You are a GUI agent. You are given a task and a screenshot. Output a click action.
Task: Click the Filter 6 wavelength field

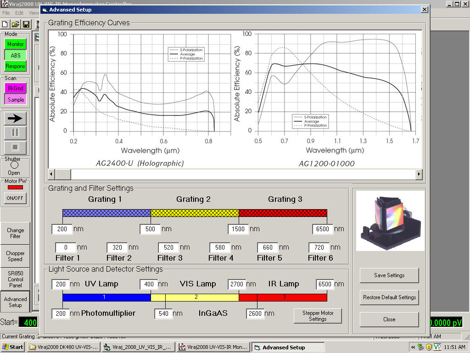[319, 247]
